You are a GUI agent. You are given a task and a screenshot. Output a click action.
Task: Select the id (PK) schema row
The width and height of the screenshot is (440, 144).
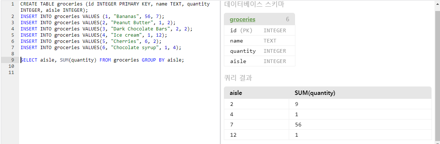(259, 30)
